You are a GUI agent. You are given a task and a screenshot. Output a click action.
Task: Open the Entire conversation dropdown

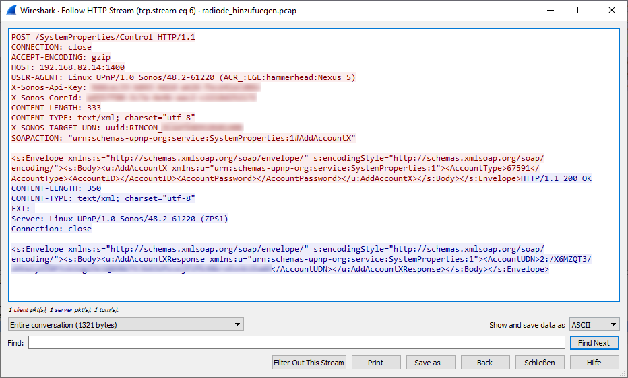tap(126, 324)
